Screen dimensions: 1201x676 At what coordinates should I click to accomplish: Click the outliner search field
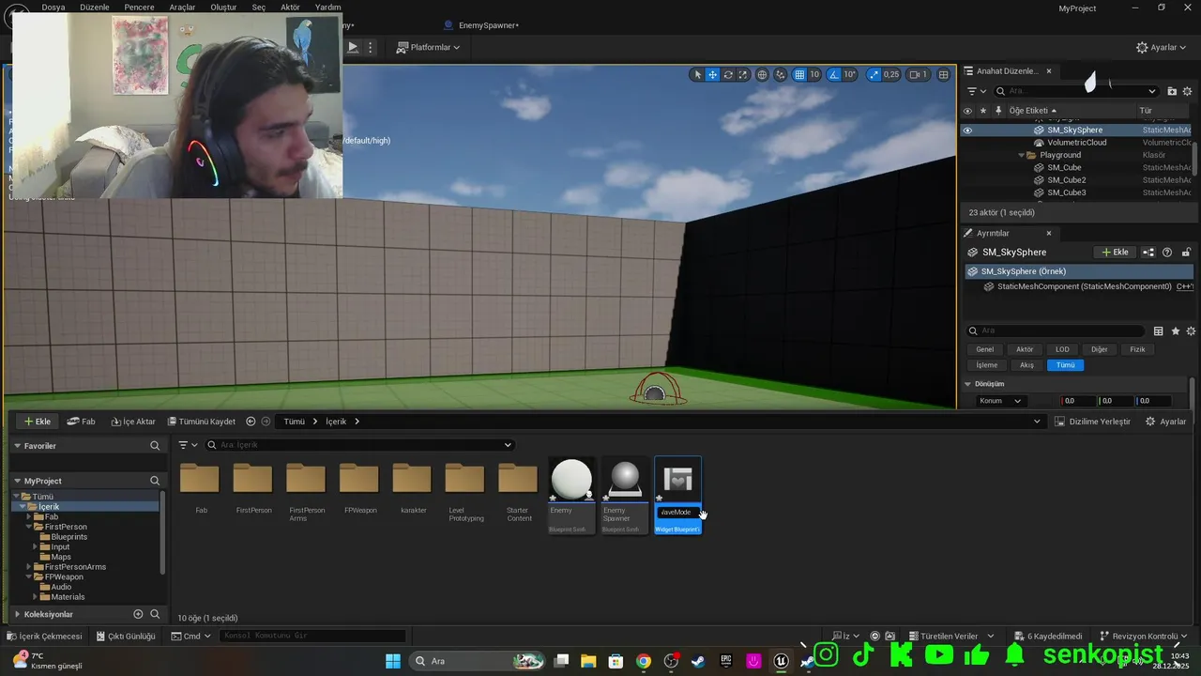[x=1077, y=91]
